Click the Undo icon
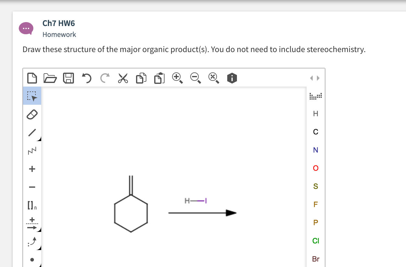Image resolution: width=406 pixels, height=267 pixels. (x=86, y=78)
